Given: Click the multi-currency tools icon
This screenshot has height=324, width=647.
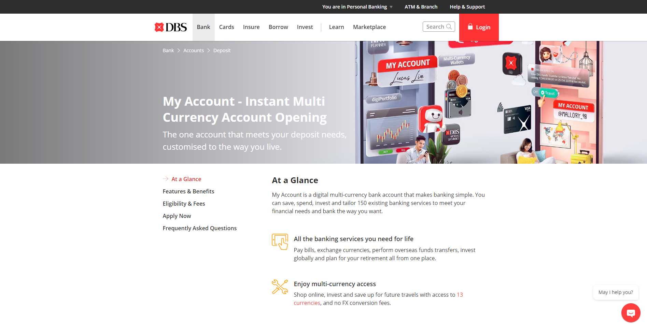Looking at the screenshot, I should (x=280, y=287).
